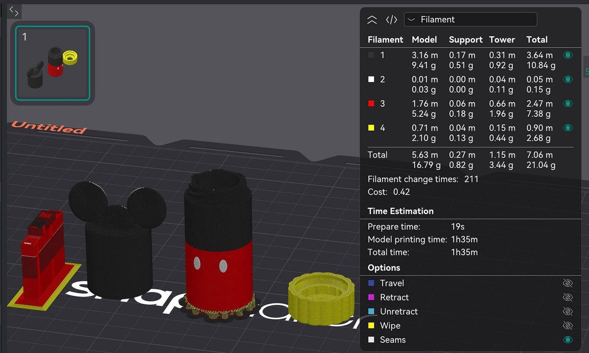Select the red and black container model
Viewport: 589px width, 353px height.
[219, 245]
